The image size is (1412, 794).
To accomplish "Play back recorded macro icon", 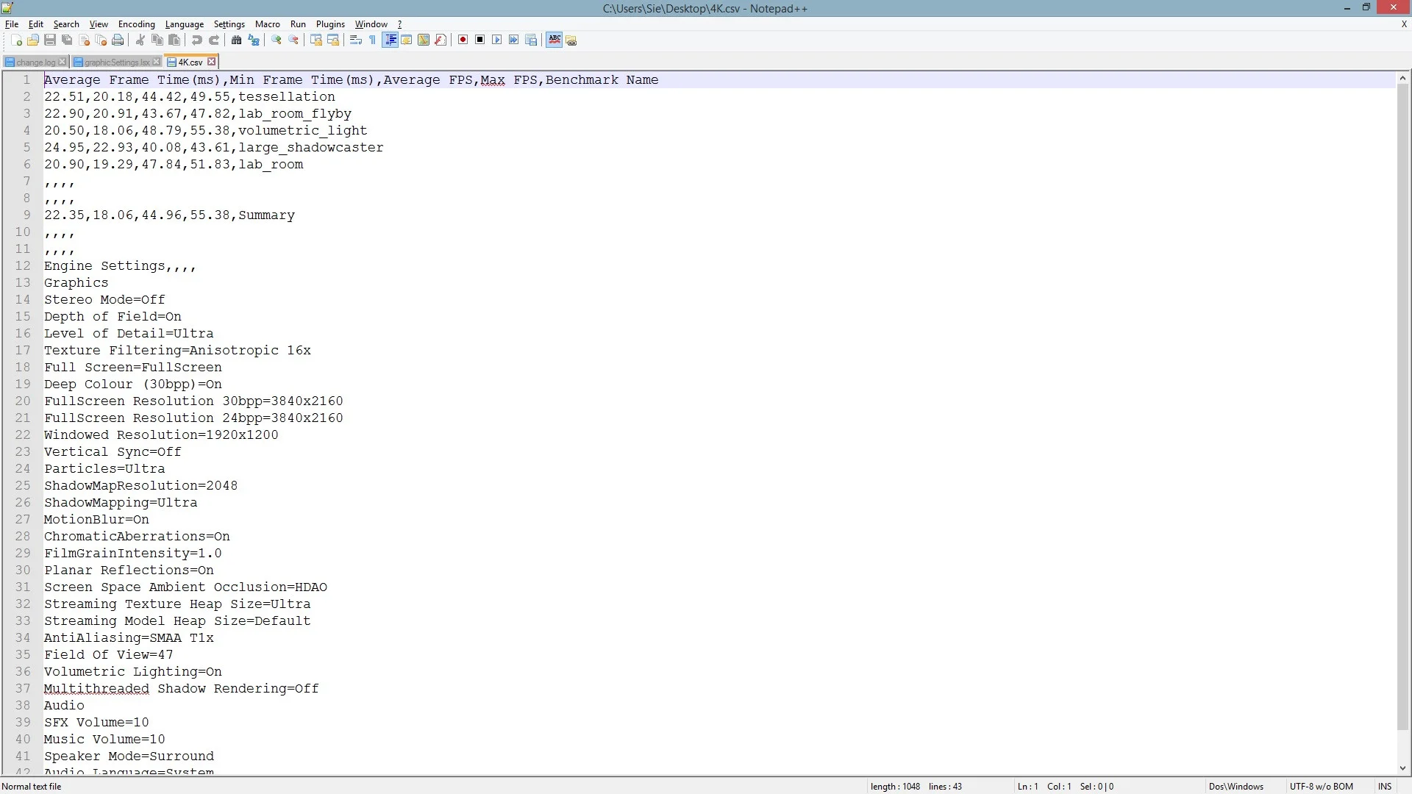I will pyautogui.click(x=496, y=40).
